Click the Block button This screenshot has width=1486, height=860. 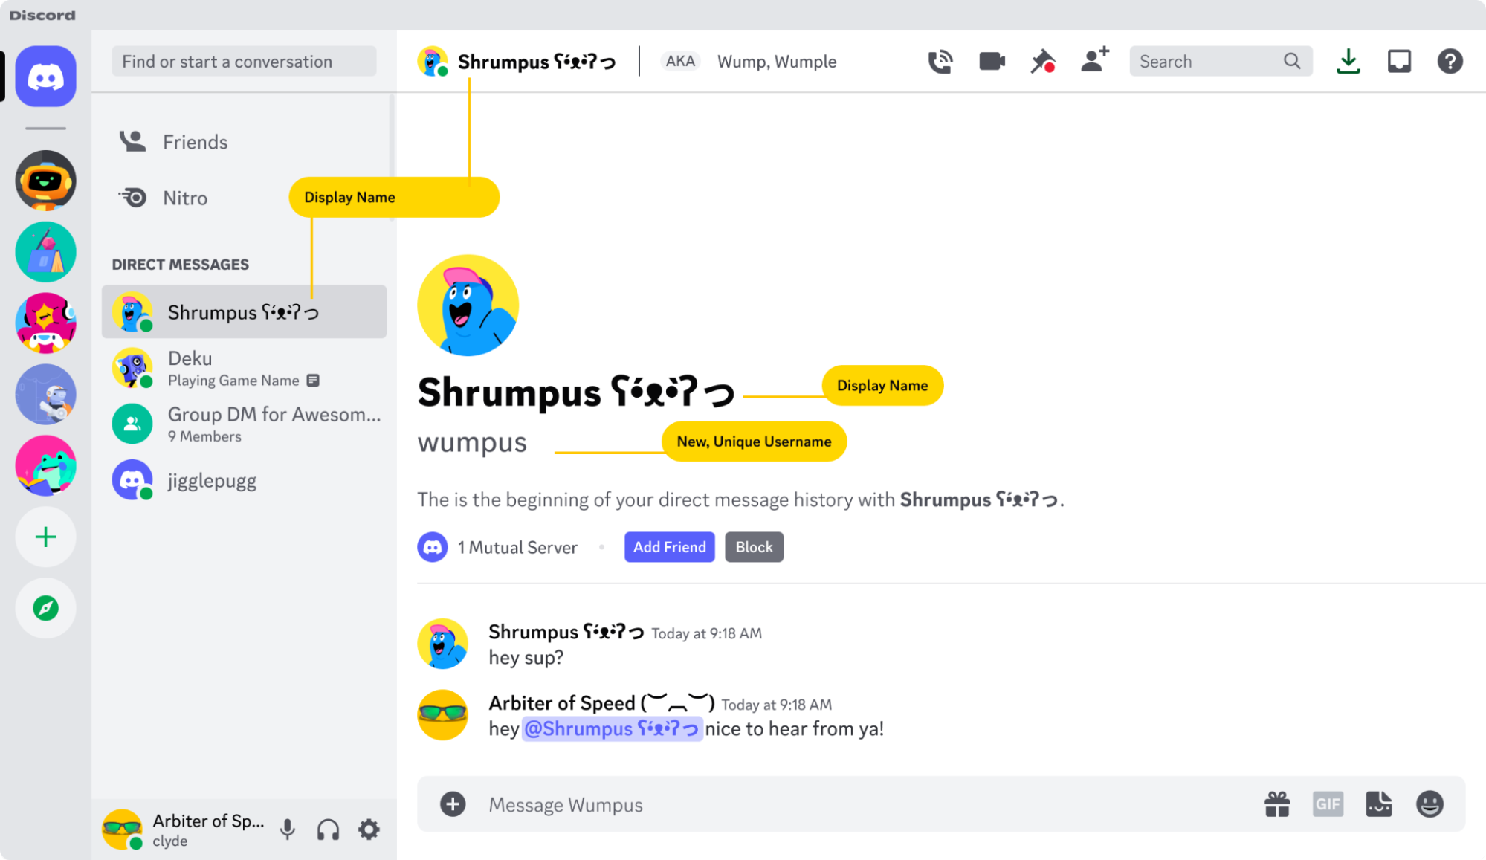click(753, 547)
